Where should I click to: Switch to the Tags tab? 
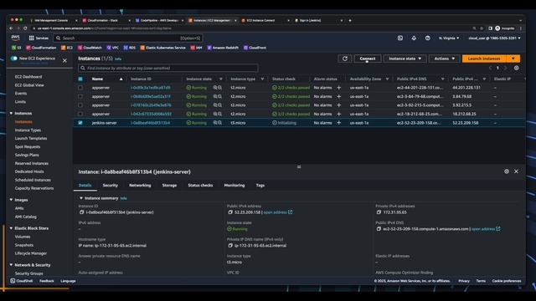pos(260,186)
